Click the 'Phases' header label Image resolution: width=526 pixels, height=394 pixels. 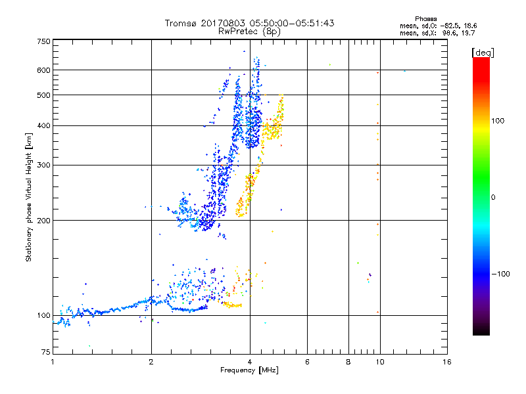click(425, 19)
